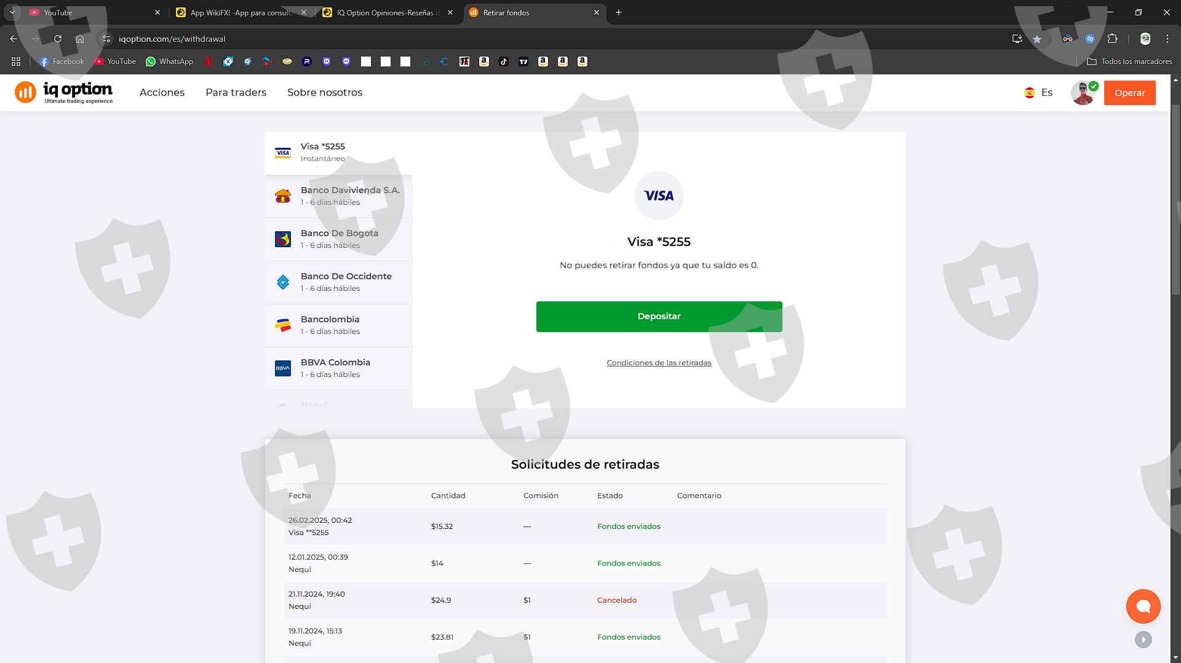Click the Comentario column header
Screen dimensions: 1181x663
coord(699,496)
